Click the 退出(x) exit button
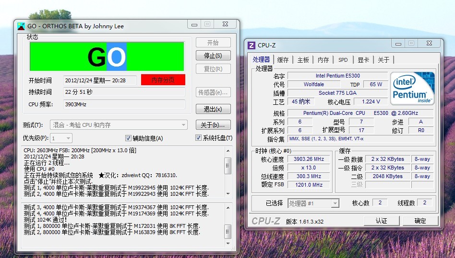This screenshot has width=455, height=258. (213, 109)
